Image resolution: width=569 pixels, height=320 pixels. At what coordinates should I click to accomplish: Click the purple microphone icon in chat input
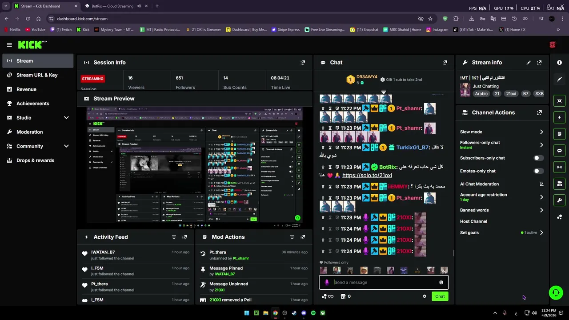[x=327, y=282]
